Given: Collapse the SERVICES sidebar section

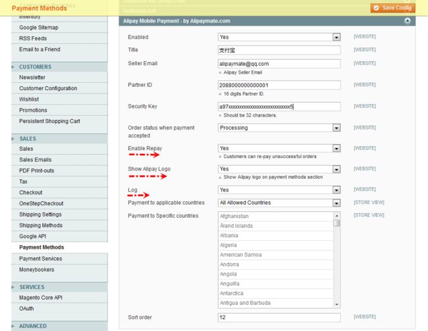Looking at the screenshot, I should click(59, 287).
